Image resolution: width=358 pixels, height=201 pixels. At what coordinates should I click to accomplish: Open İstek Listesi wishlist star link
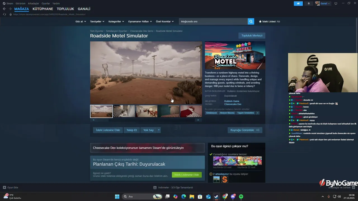[x=269, y=21]
